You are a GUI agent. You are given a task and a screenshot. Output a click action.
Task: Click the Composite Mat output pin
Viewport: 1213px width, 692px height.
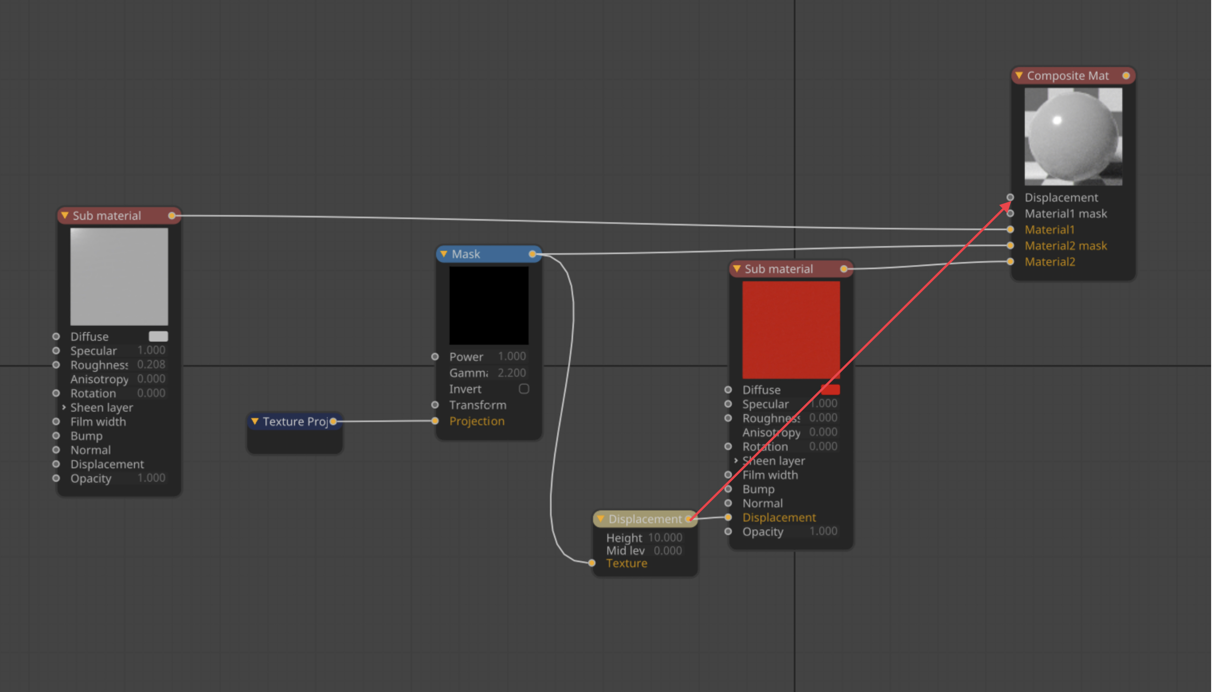(1125, 75)
